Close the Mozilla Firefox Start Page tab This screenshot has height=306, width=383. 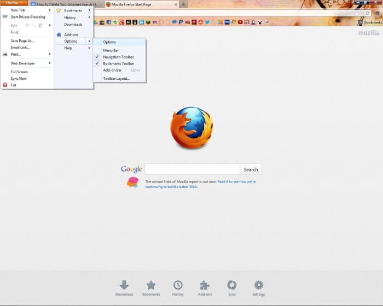click(176, 4)
